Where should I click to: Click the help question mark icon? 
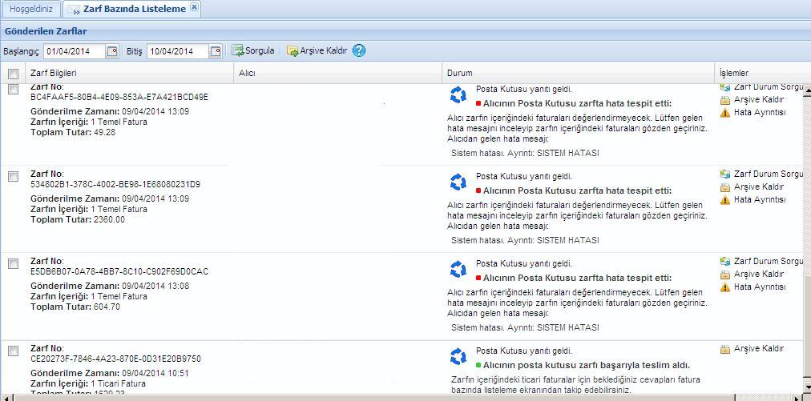point(359,50)
